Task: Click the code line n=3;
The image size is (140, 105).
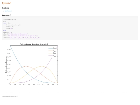Action: [5, 21]
